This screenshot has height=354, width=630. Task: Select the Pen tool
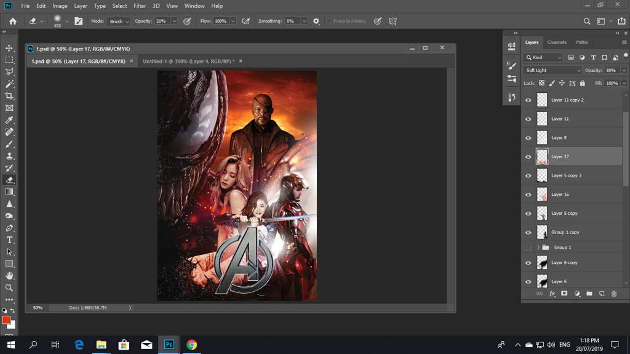tap(9, 228)
